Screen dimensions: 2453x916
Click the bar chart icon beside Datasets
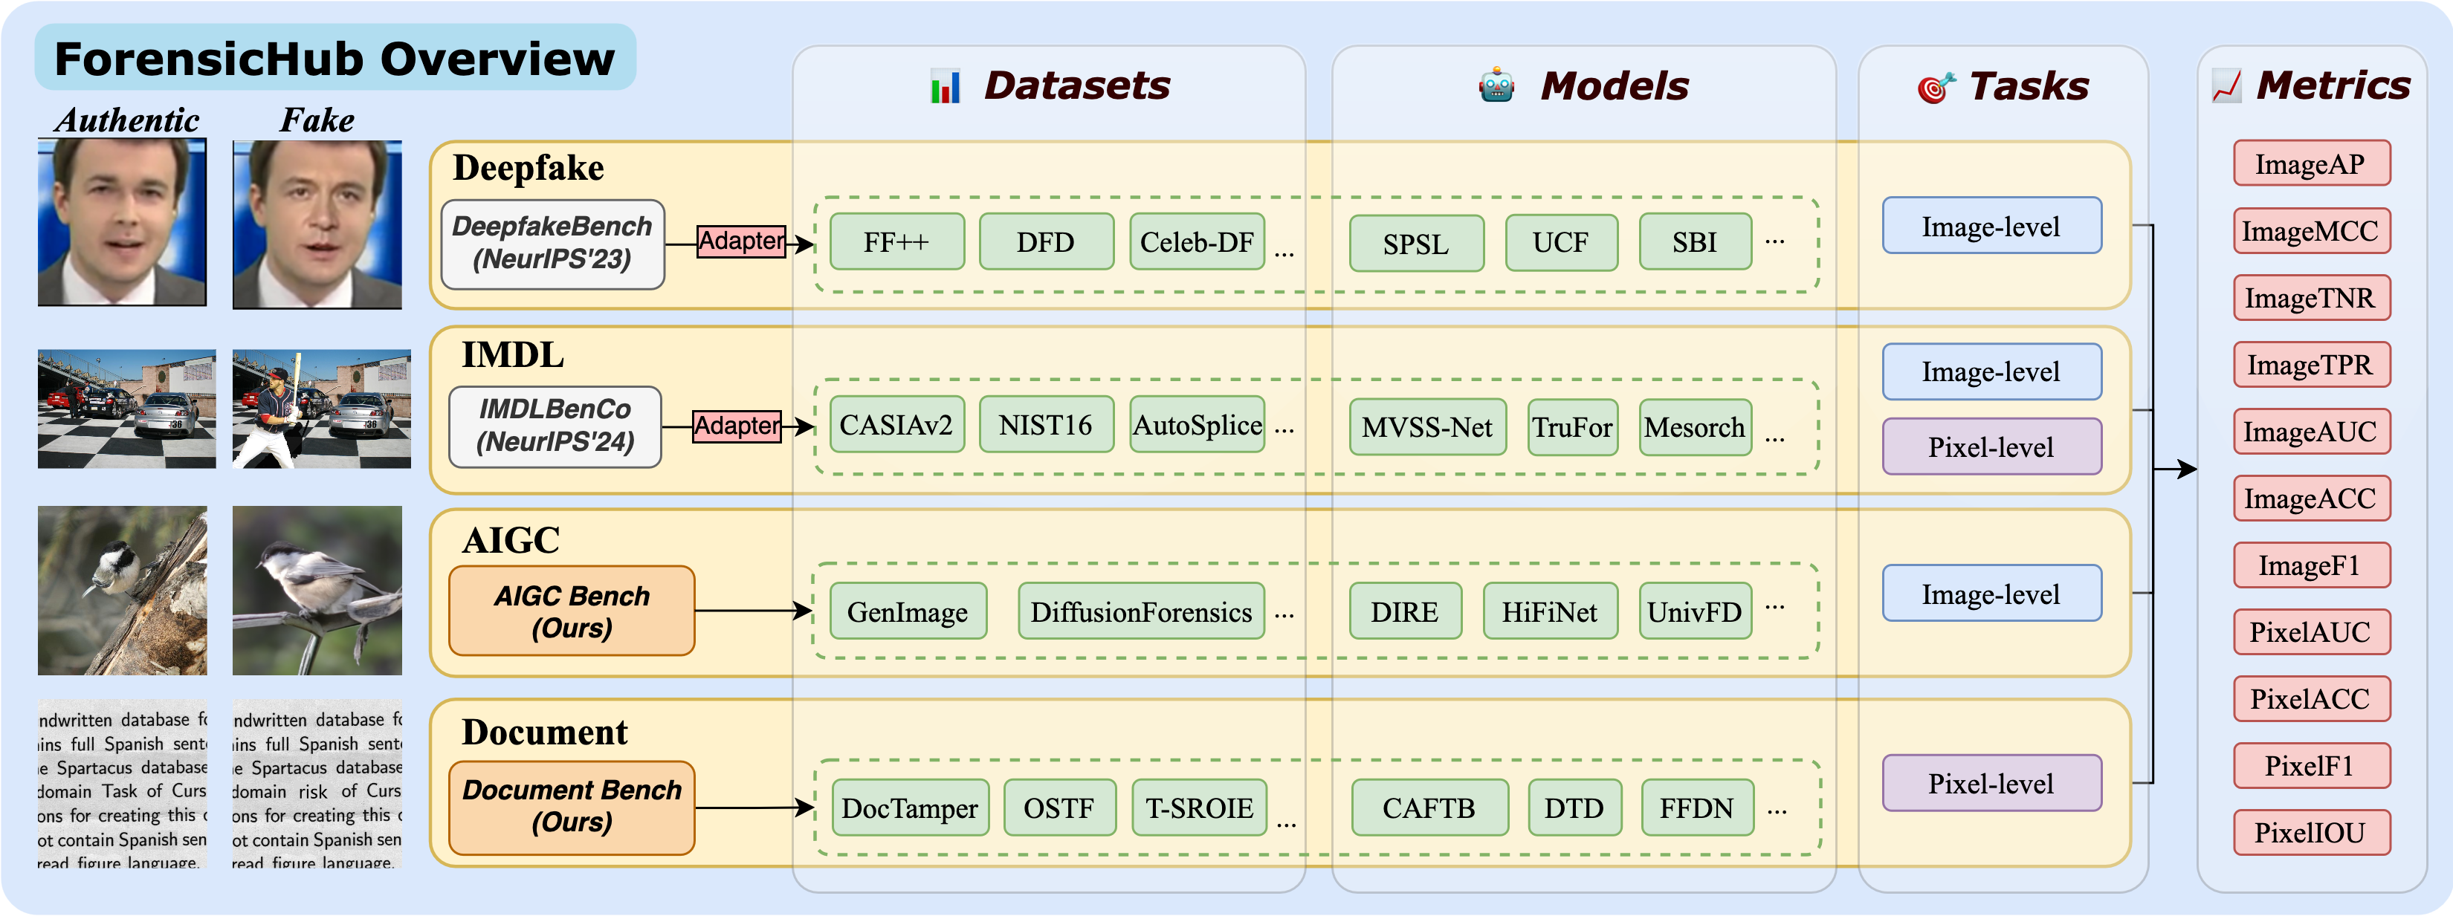(x=945, y=87)
